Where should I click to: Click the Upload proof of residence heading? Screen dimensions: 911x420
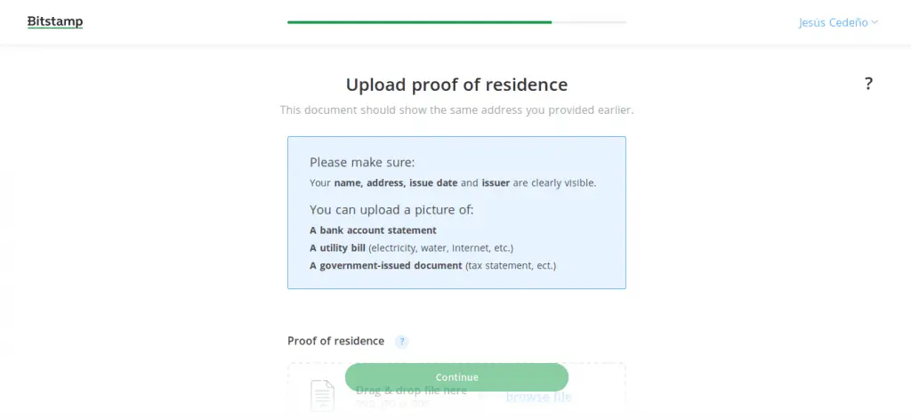pos(456,85)
